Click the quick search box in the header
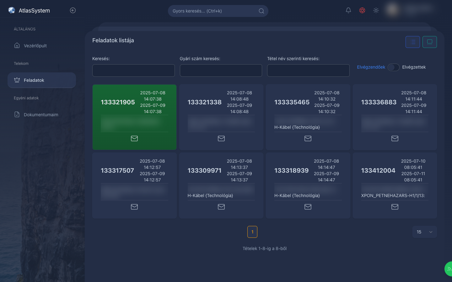The image size is (452, 282). pyautogui.click(x=218, y=11)
